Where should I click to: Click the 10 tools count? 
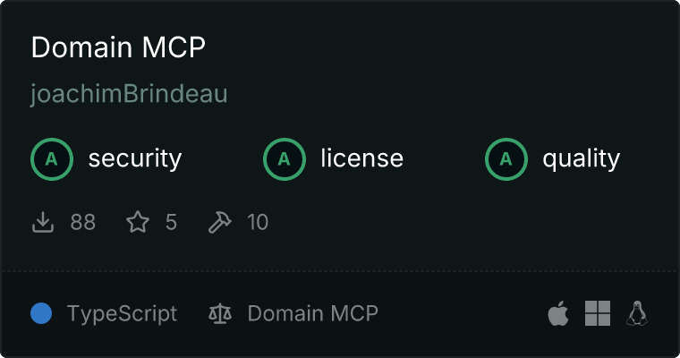pos(258,222)
